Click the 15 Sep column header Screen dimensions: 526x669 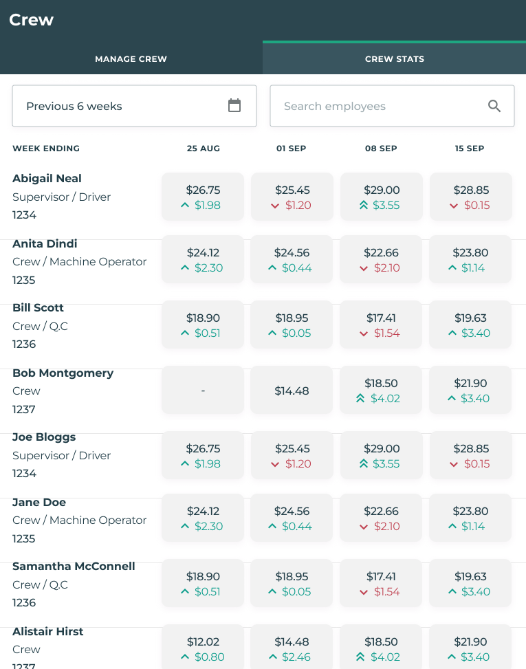click(x=470, y=149)
